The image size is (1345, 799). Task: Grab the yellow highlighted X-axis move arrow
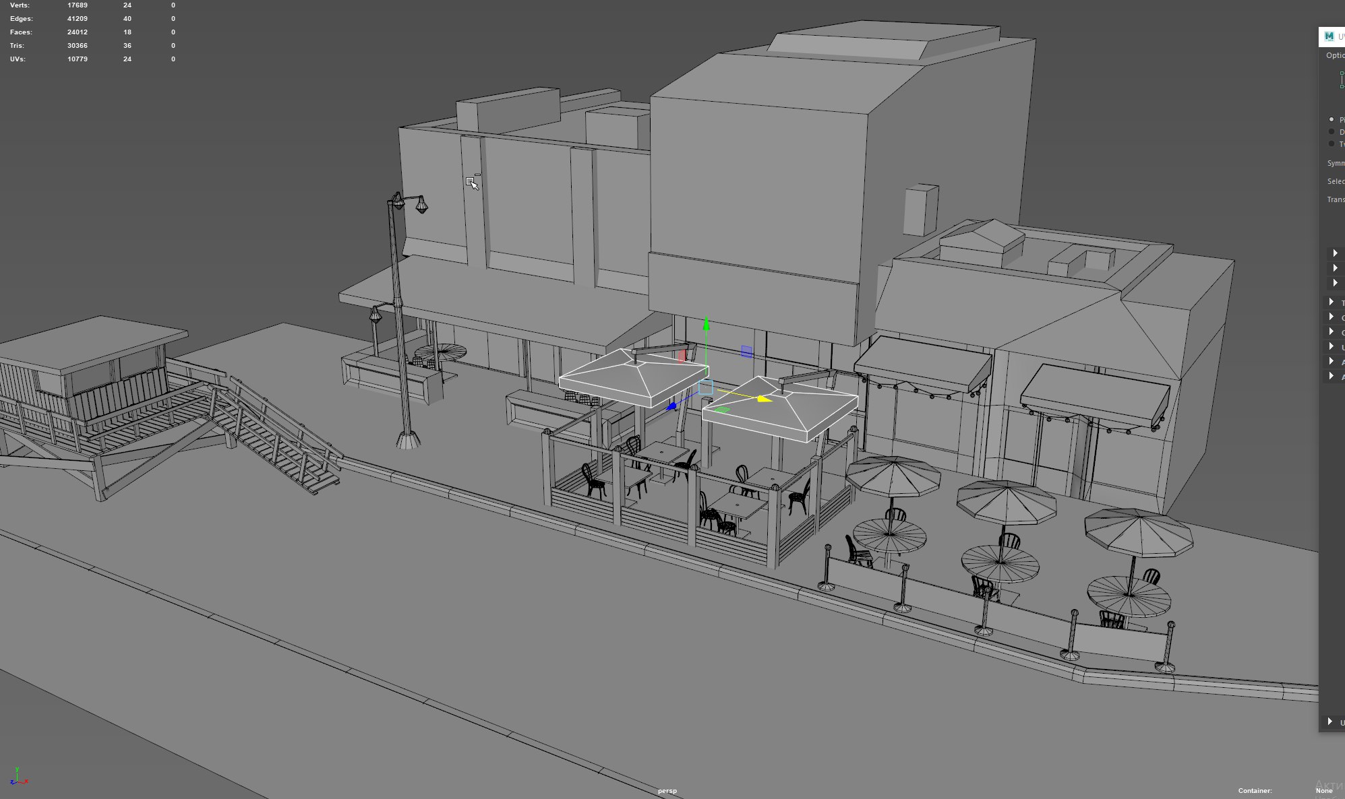point(764,399)
